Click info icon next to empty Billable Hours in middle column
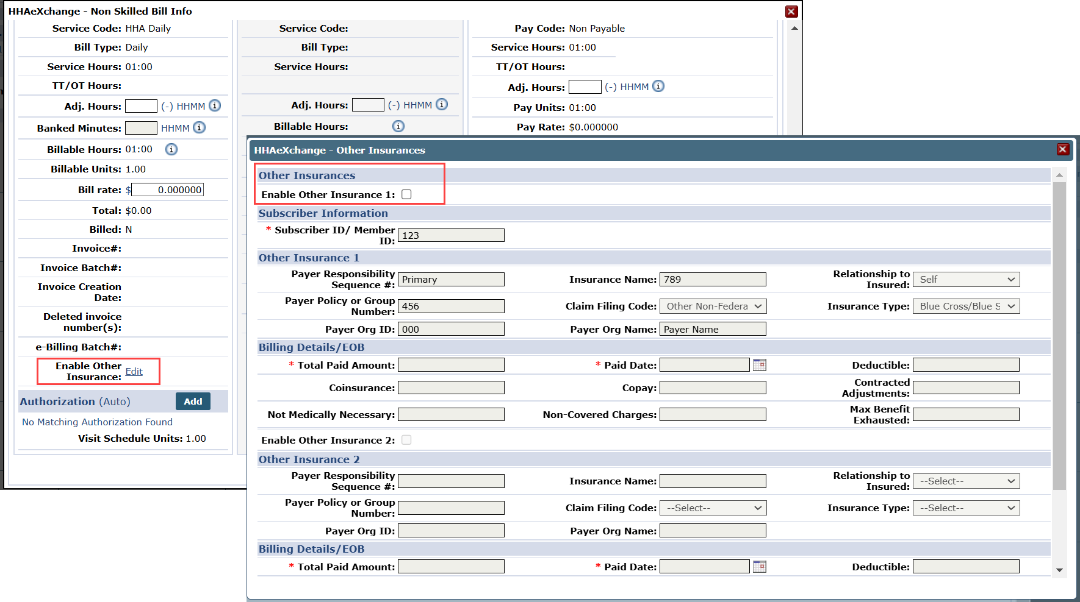Screen dimensions: 1080x602 pyautogui.click(x=398, y=126)
